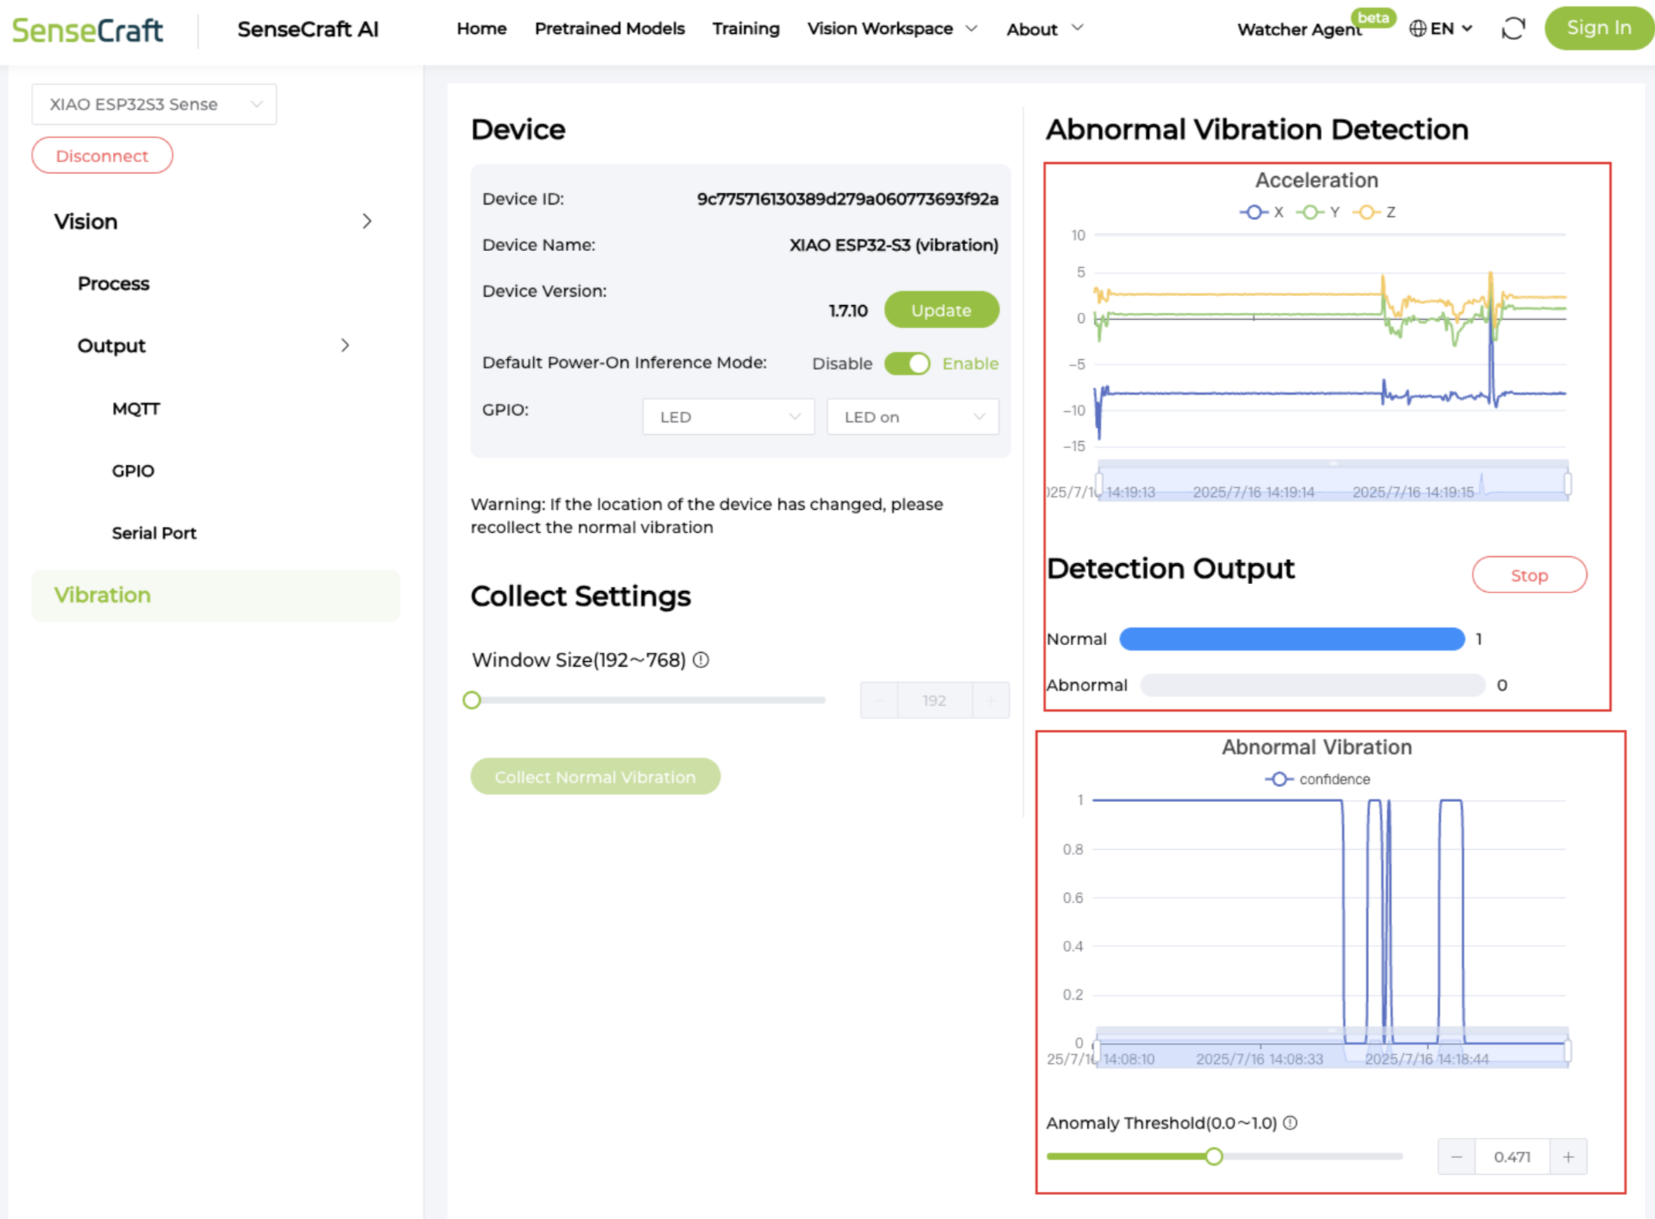1655x1219 pixels.
Task: Click the refresh icon in header
Action: (x=1513, y=29)
